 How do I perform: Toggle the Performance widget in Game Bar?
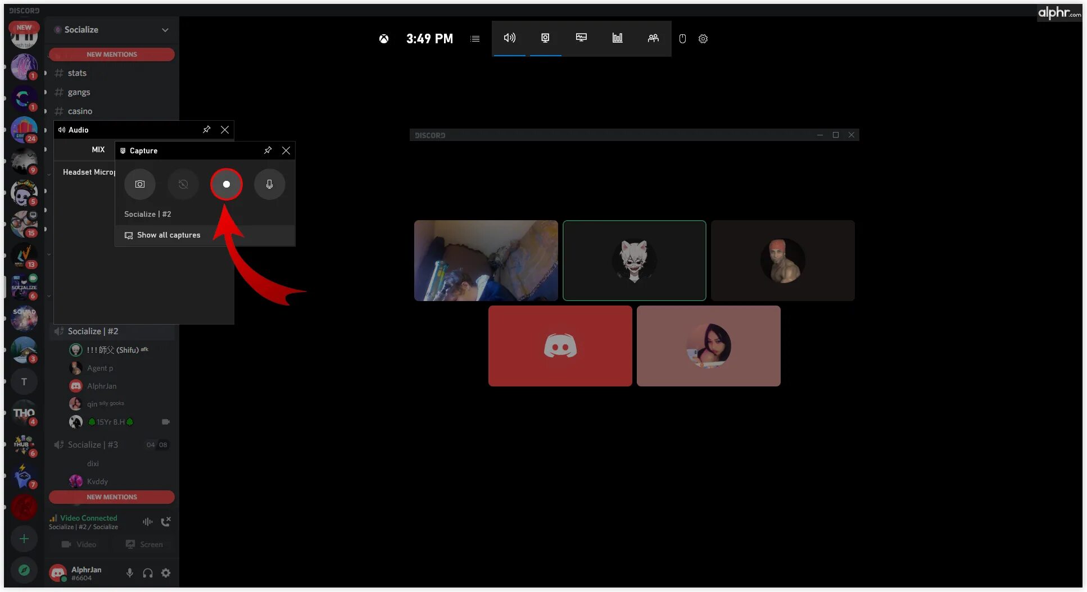[581, 38]
